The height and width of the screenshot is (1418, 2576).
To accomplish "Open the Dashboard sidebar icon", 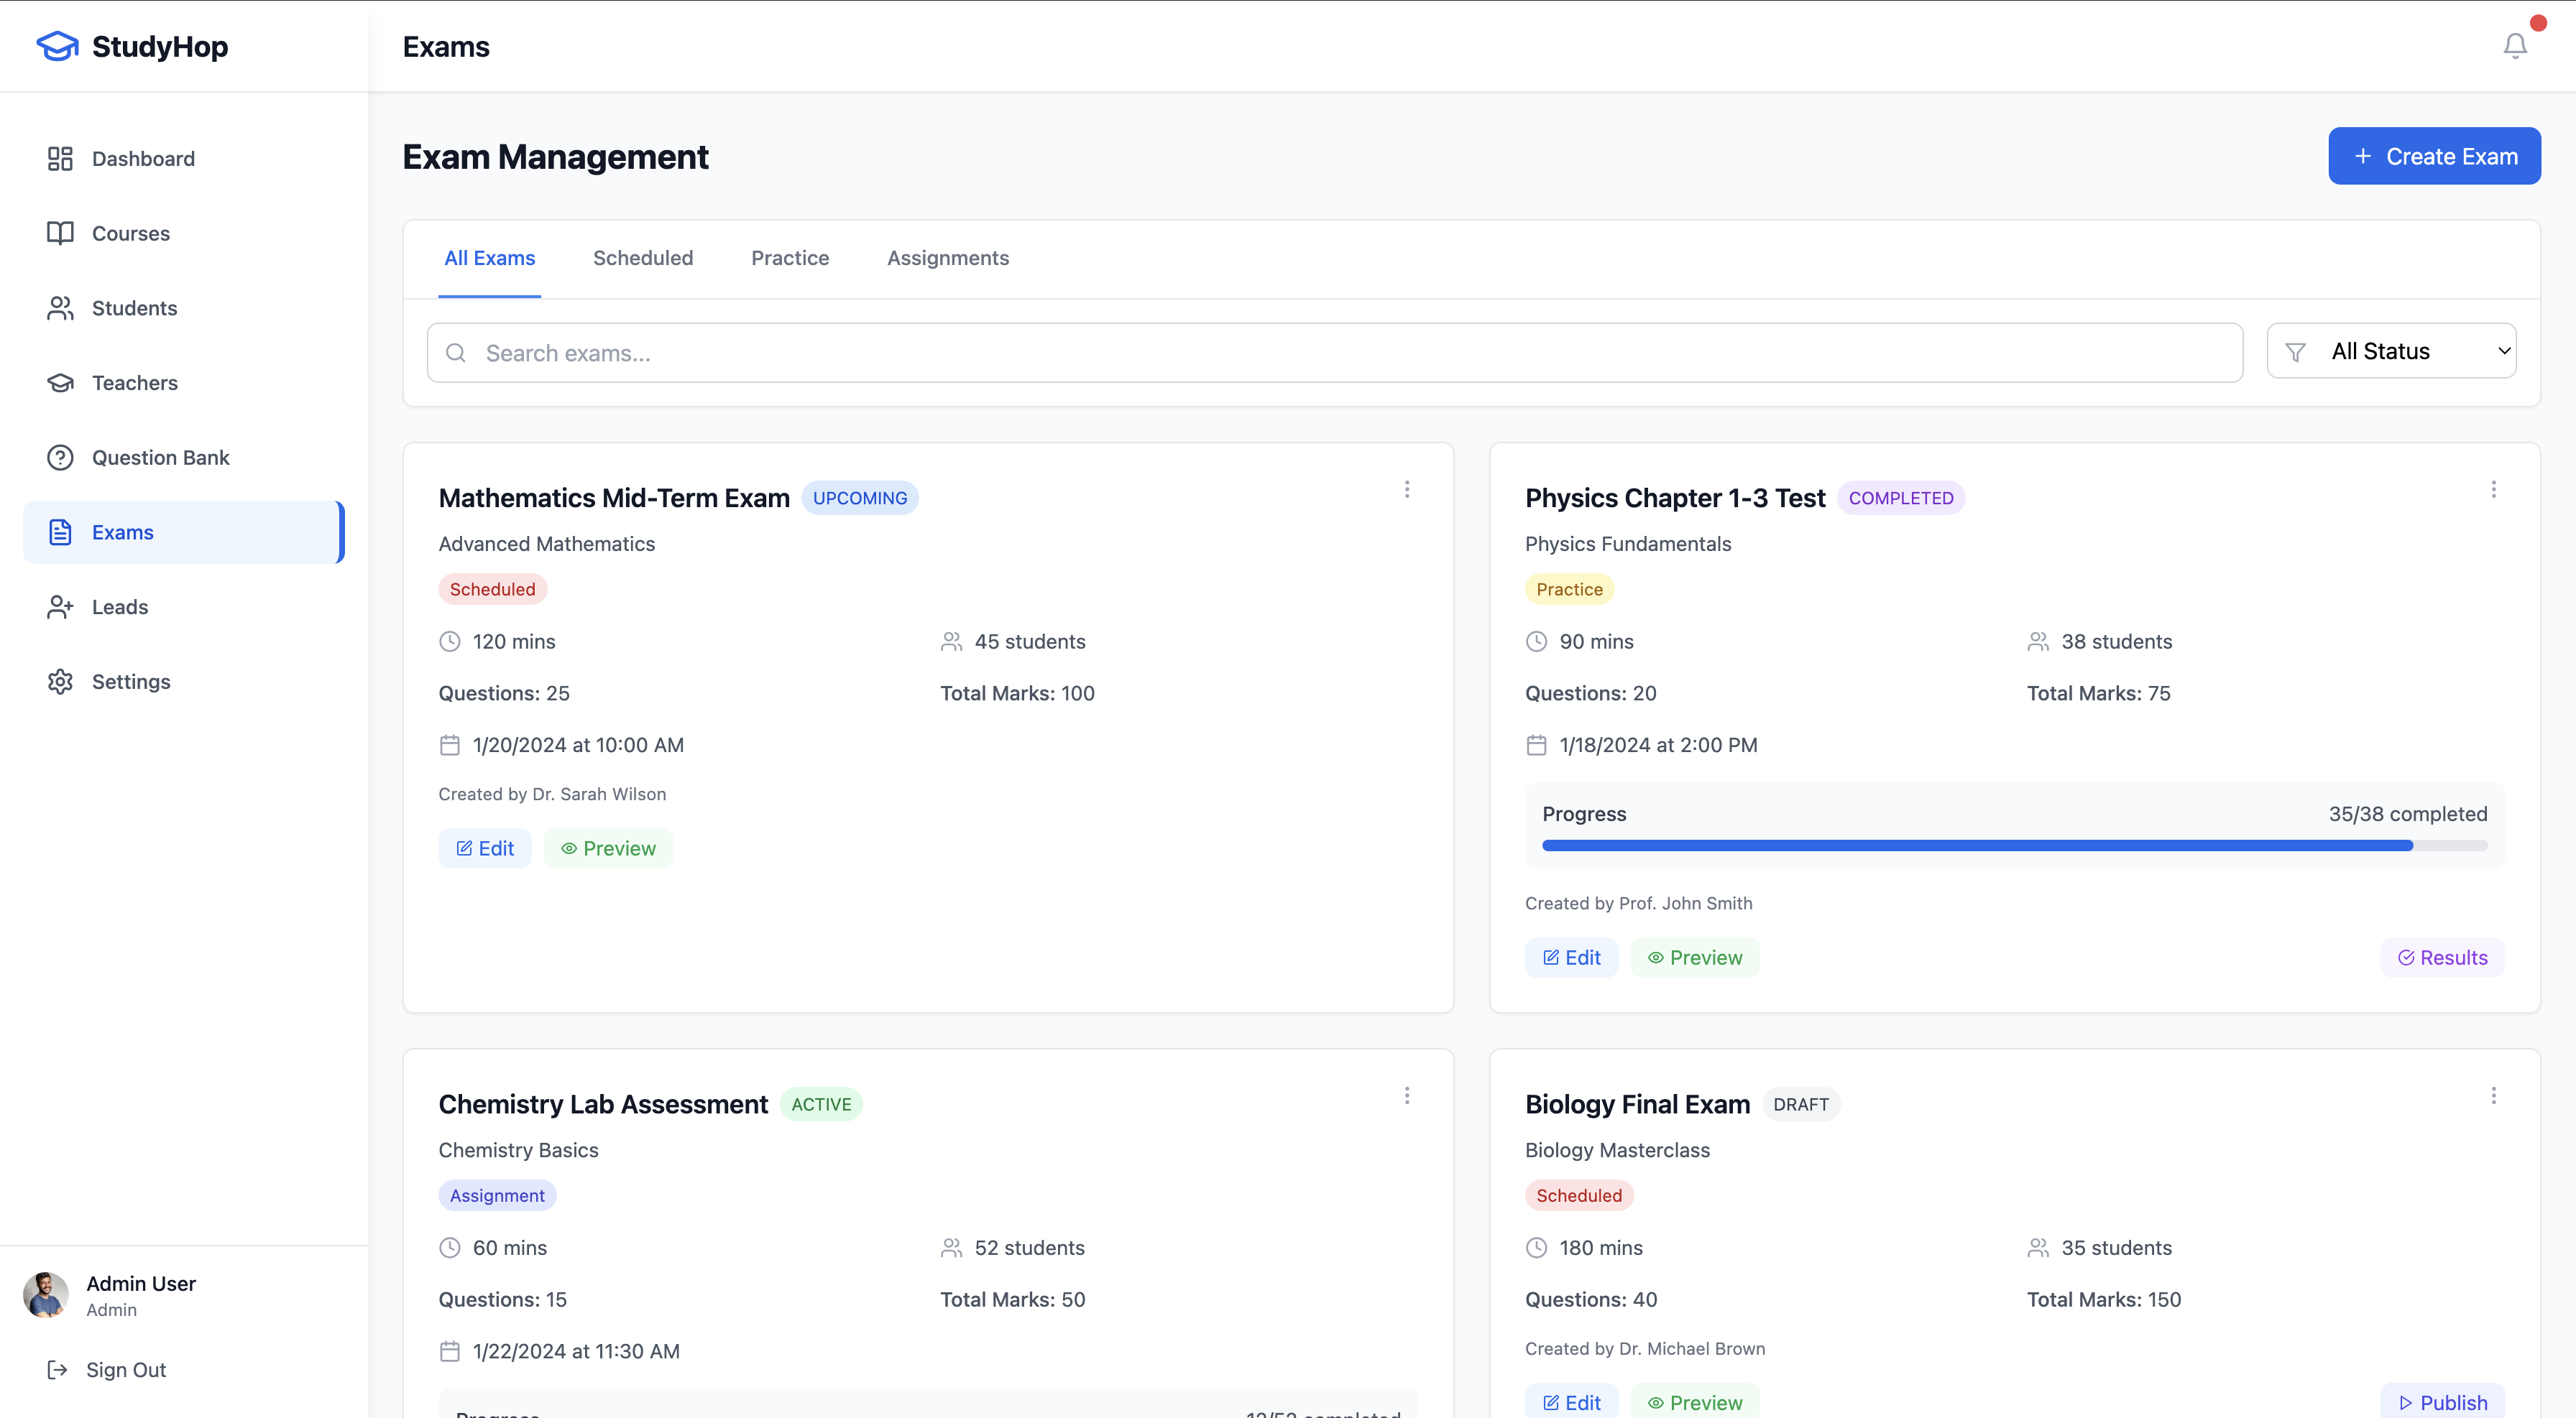I will click(x=60, y=159).
